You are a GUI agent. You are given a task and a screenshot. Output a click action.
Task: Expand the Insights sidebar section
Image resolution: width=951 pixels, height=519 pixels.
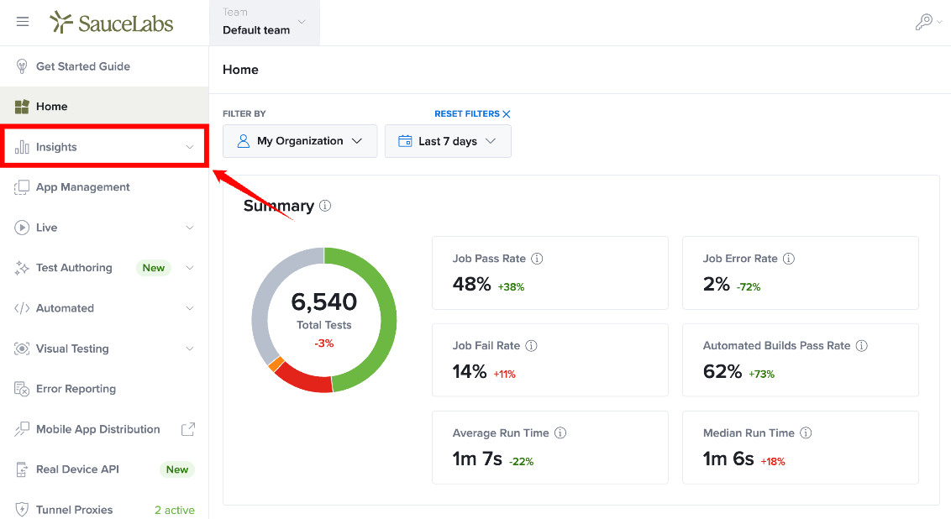104,147
